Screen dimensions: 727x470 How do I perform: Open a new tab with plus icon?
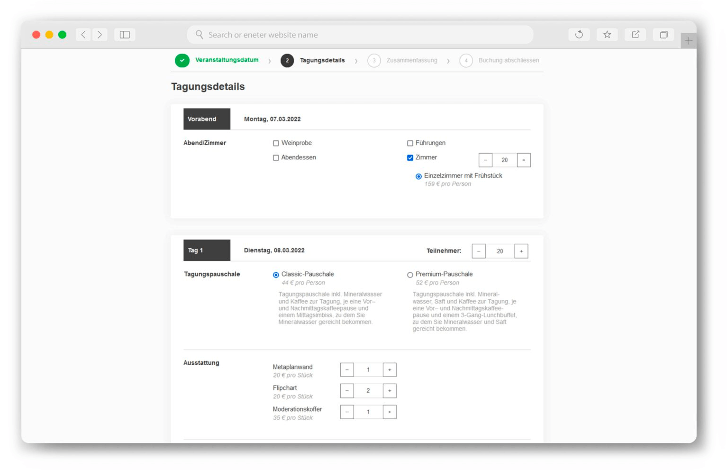coord(688,41)
